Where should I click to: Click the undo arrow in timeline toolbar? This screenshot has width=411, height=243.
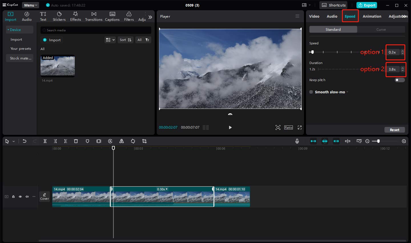(25, 141)
